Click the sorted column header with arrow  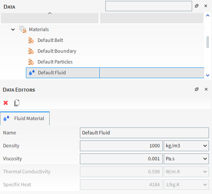(x=50, y=18)
